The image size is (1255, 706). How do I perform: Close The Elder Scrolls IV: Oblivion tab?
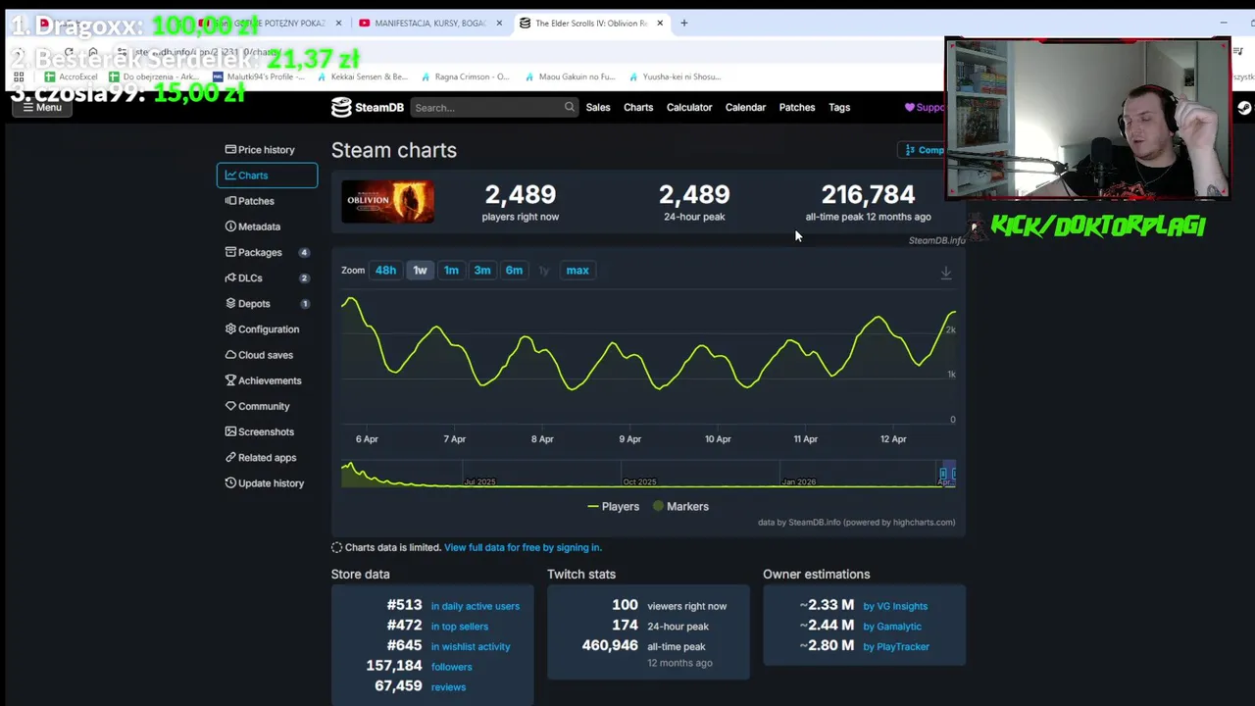[x=660, y=23]
